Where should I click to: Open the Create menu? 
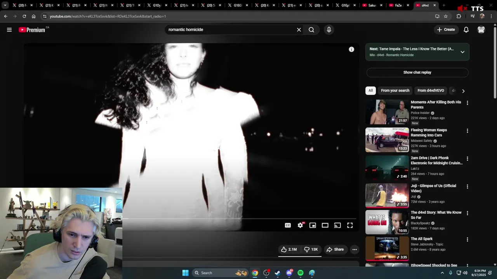click(446, 30)
